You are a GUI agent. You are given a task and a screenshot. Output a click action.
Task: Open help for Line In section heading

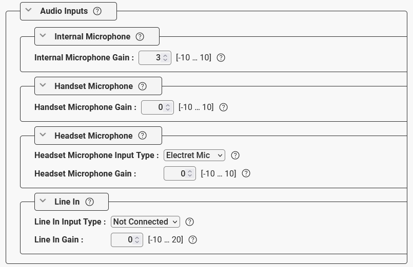[90, 202]
